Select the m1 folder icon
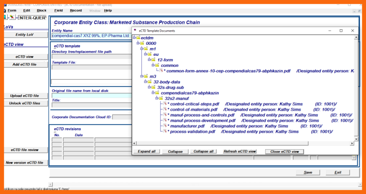366x194 pixels. click(x=146, y=48)
